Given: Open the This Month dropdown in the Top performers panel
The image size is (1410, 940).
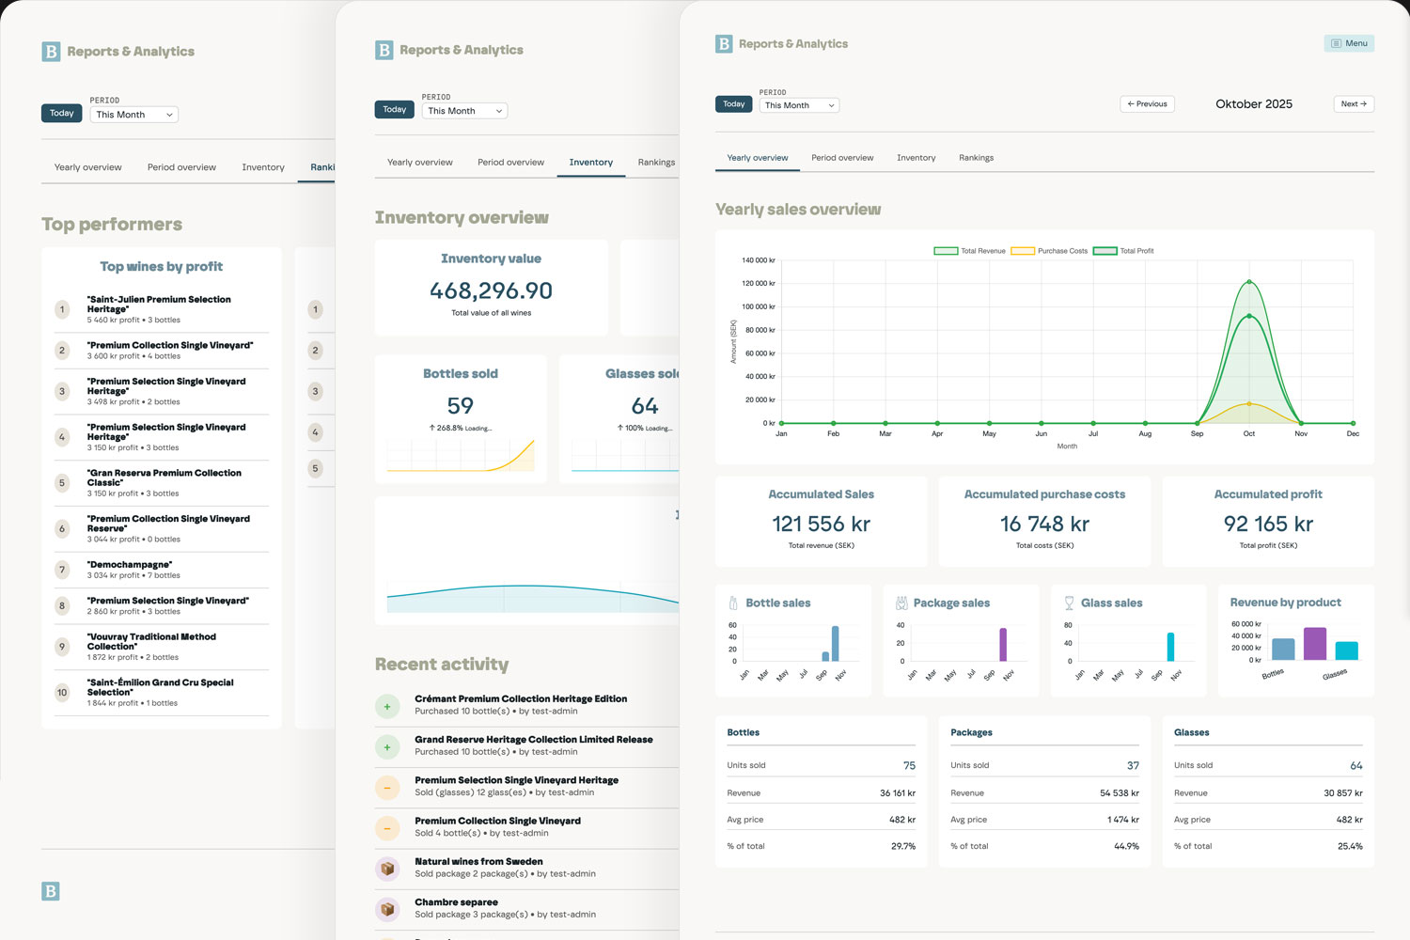Looking at the screenshot, I should (x=134, y=115).
